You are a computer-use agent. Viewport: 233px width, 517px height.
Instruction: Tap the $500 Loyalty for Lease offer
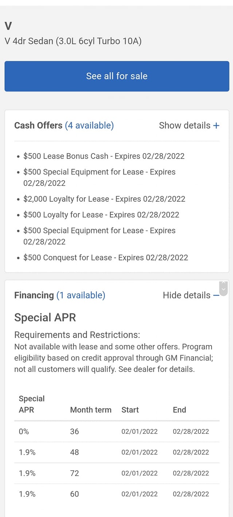[101, 215]
